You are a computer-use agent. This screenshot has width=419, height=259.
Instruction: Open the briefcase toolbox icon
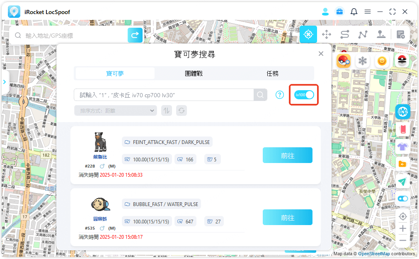click(340, 12)
